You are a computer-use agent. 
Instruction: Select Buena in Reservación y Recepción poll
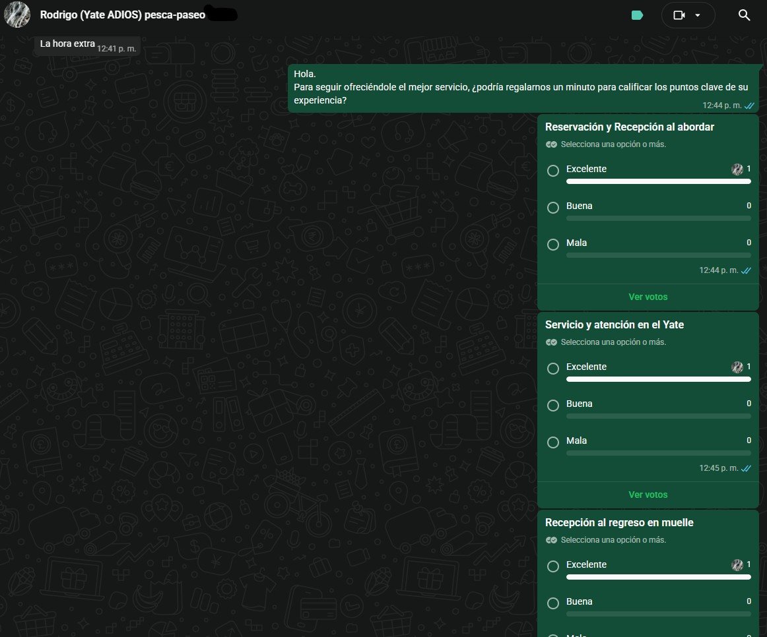(552, 208)
